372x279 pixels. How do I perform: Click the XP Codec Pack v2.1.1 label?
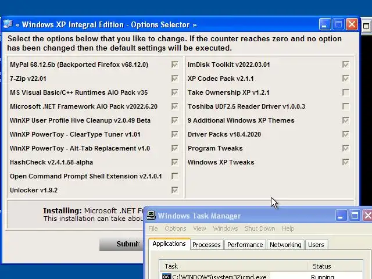point(221,78)
